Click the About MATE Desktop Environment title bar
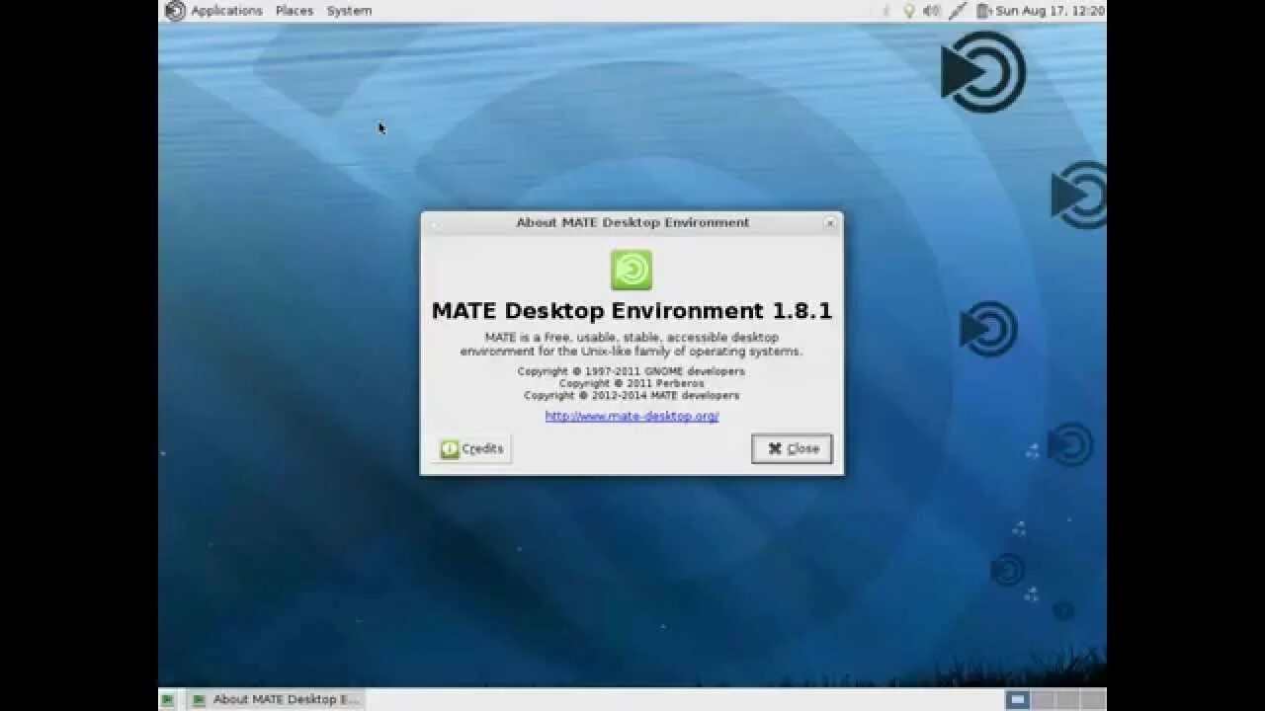This screenshot has width=1265, height=711. [632, 223]
